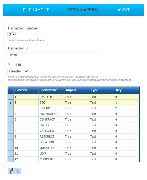Open the Transaction Identifier dropdown

coord(12,35)
